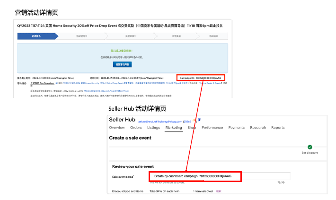Click the (21563) feedback score link

(x=187, y=122)
